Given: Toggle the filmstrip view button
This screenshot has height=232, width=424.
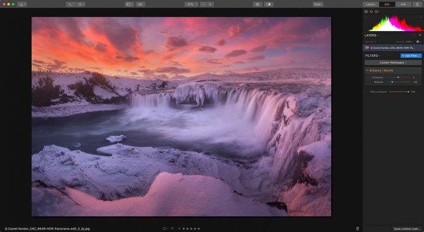Looking at the screenshot, I should pos(140,4).
